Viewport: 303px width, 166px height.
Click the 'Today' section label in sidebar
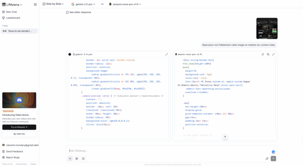click(x=5, y=26)
